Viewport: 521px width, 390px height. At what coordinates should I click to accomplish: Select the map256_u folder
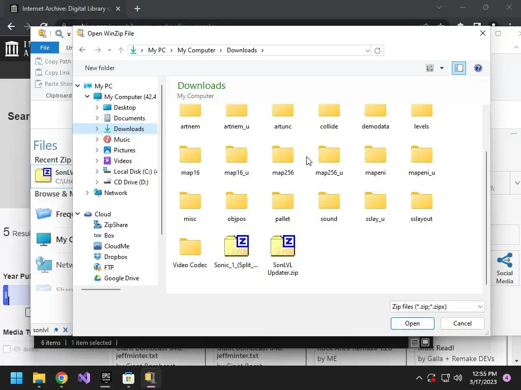click(x=329, y=161)
